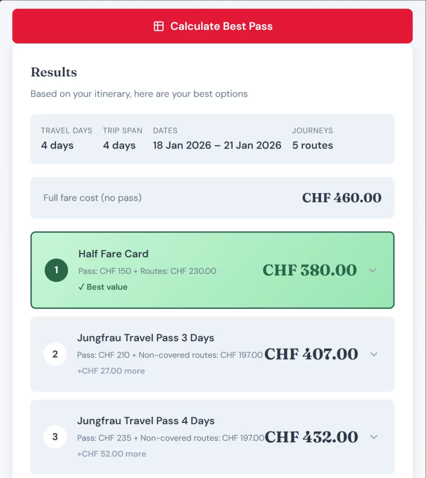Click the CHF 432.00 total price
The width and height of the screenshot is (426, 478).
311,437
